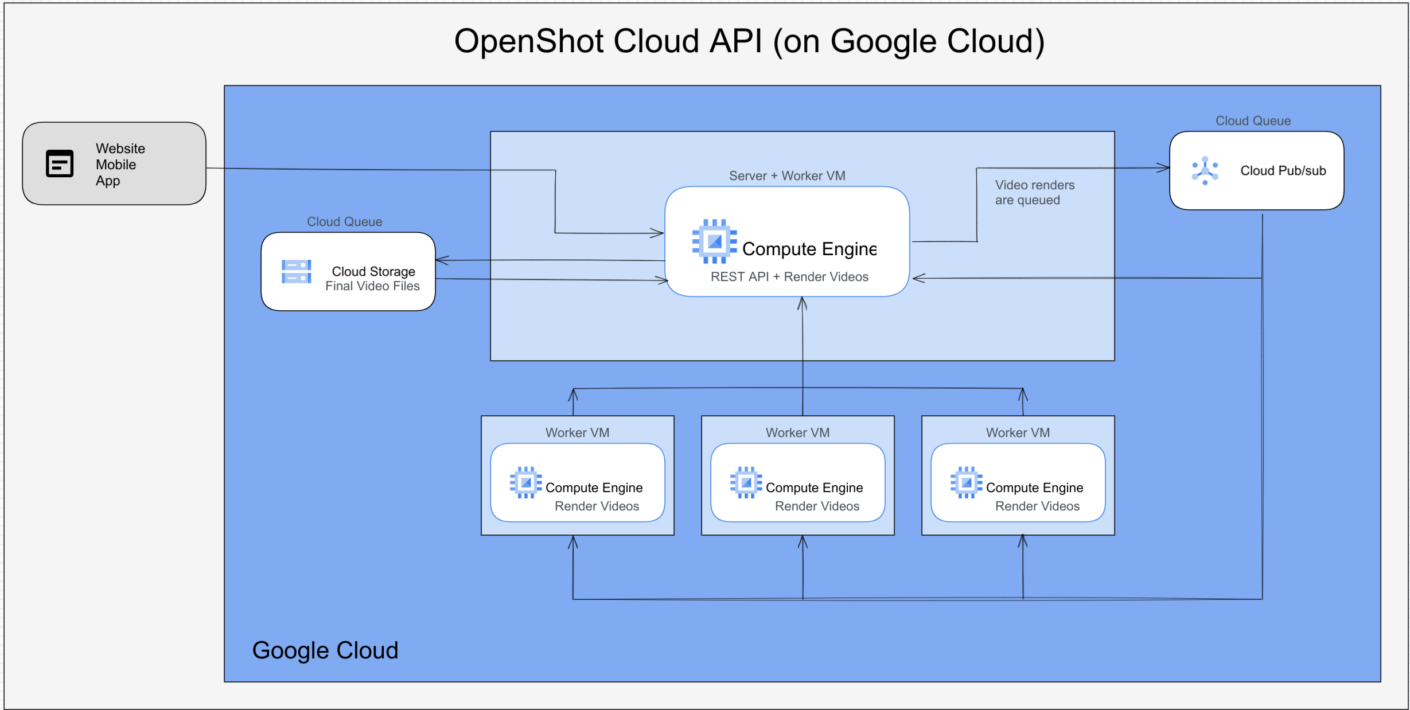Screen dimensions: 1410x710
Task: Select the 'Final Video Files' caption
Action: [372, 286]
